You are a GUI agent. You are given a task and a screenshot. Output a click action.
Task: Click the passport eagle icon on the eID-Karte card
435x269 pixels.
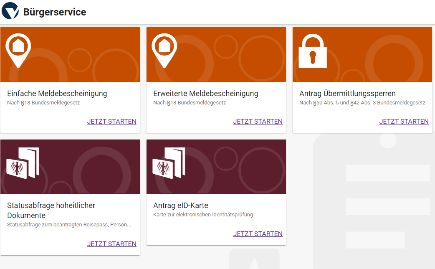[x=169, y=163]
